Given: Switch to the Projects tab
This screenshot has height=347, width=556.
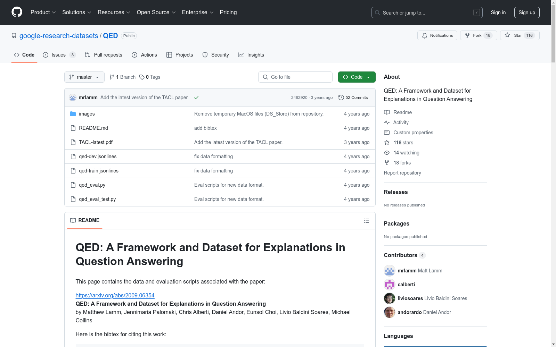Looking at the screenshot, I should click(180, 55).
